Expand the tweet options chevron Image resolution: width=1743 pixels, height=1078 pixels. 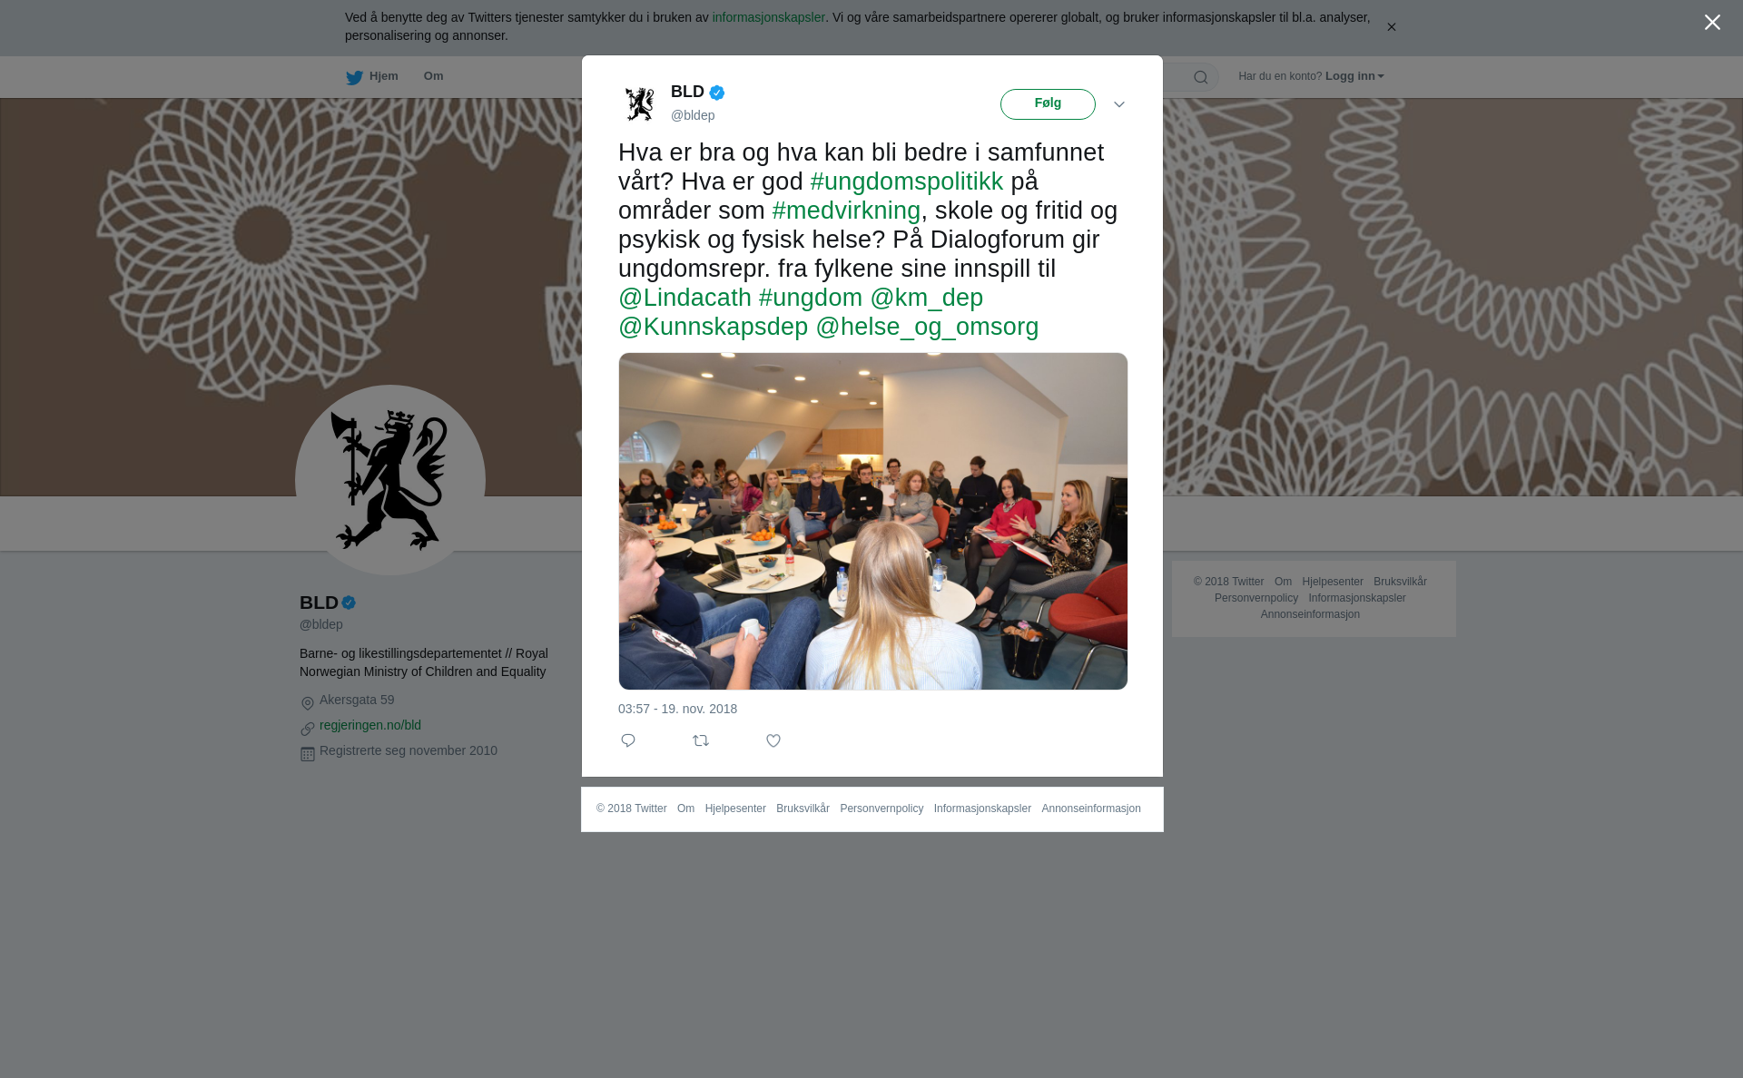[1119, 104]
